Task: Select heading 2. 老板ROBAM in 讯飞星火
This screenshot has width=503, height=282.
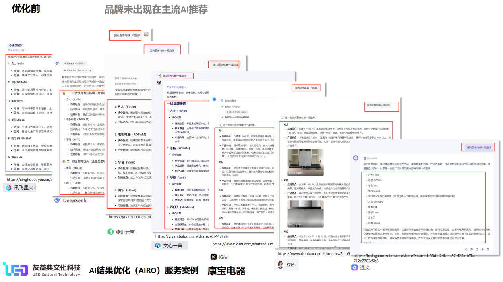Action: coord(17,83)
